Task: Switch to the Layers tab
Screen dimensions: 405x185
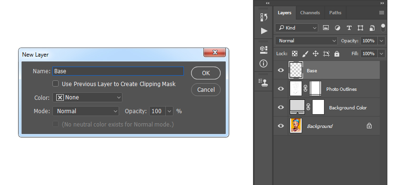Action: point(284,13)
